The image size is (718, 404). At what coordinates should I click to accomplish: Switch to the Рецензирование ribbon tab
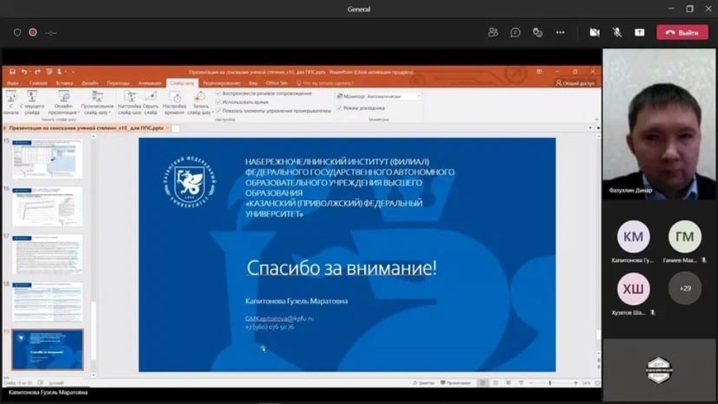pos(221,83)
